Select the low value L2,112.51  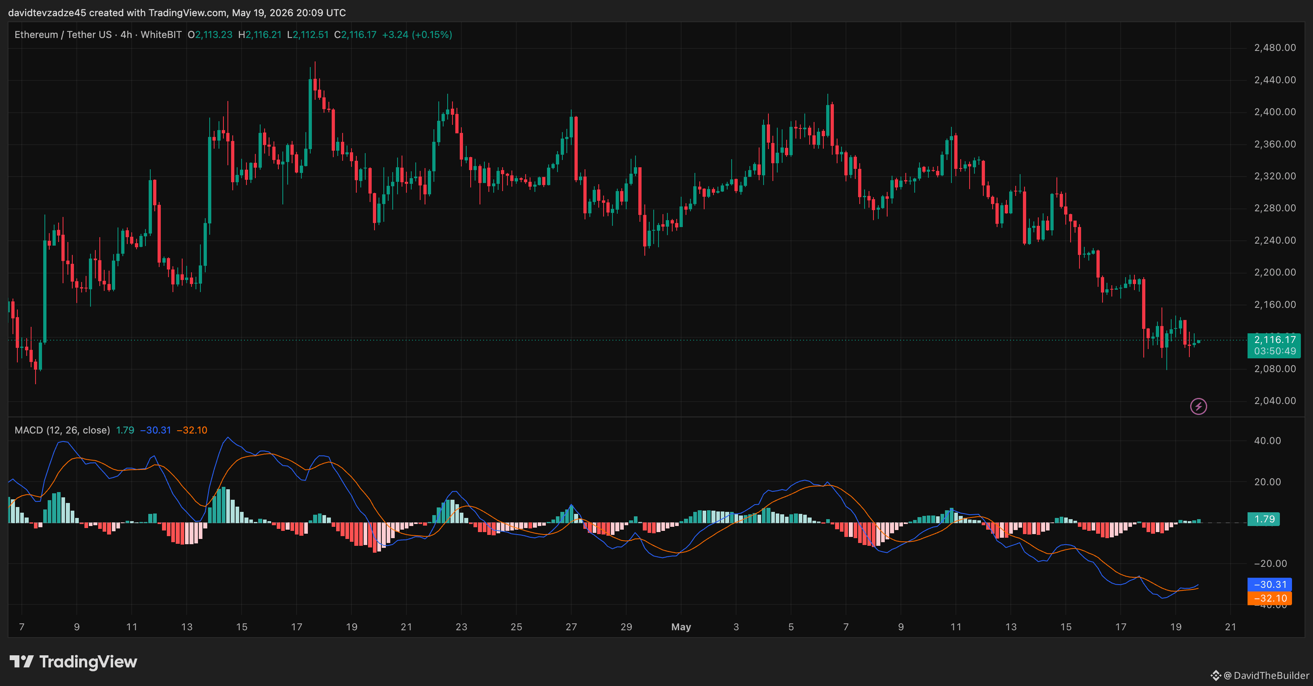(x=308, y=35)
